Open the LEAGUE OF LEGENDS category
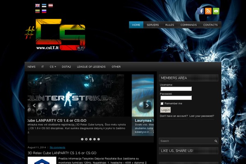The width and height of the screenshot is (246, 164). click(91, 67)
